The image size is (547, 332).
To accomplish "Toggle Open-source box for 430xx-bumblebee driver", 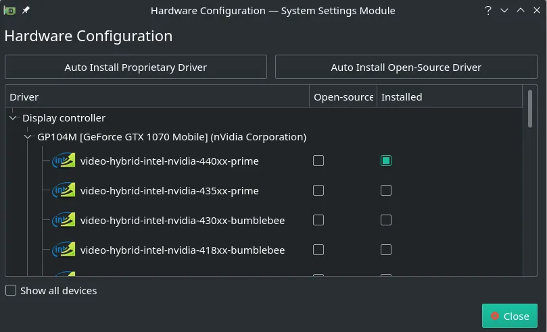I will tap(318, 220).
